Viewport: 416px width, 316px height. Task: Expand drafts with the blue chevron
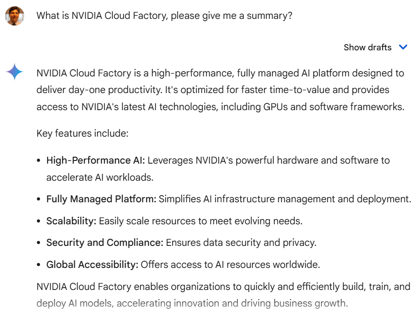point(403,47)
